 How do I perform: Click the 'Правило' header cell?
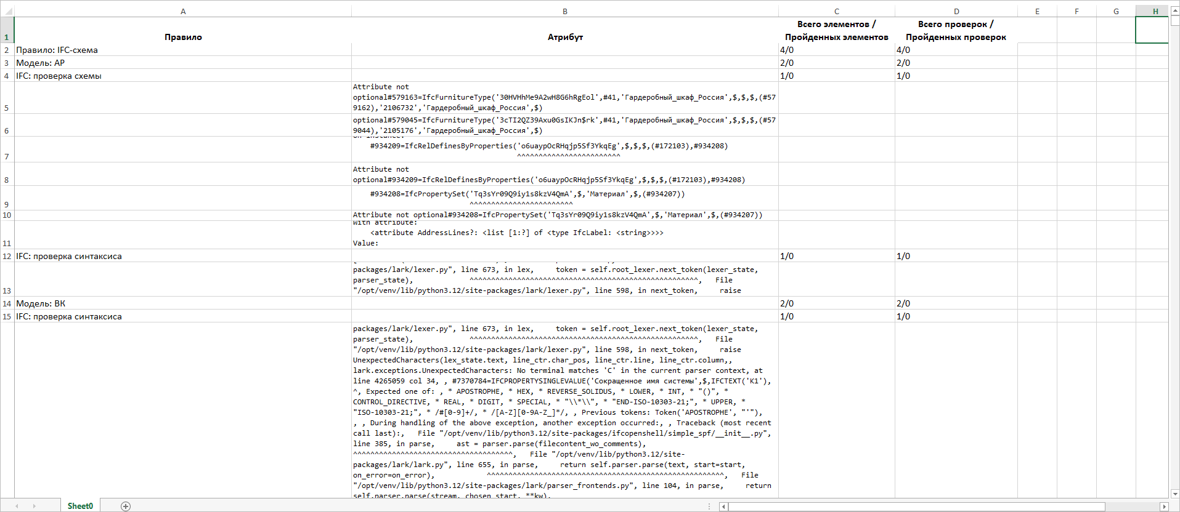coord(183,37)
